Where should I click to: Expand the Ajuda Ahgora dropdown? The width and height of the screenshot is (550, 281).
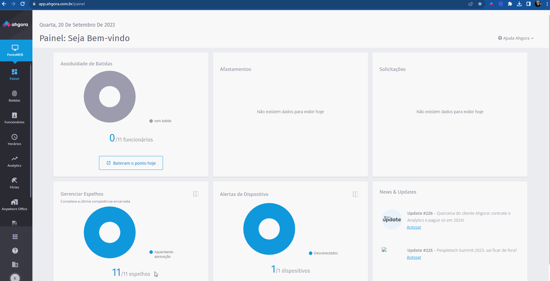516,38
